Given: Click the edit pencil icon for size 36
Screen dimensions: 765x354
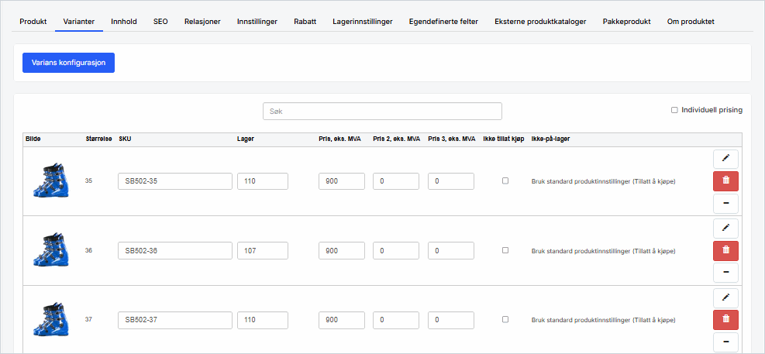Looking at the screenshot, I should tap(725, 228).
